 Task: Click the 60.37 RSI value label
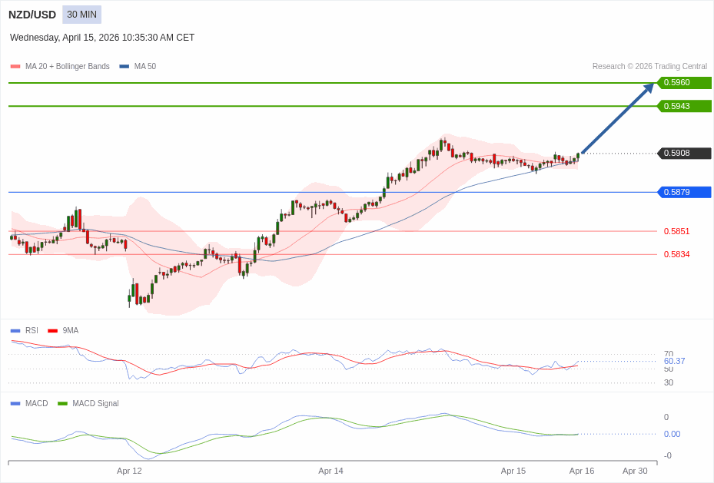(674, 361)
